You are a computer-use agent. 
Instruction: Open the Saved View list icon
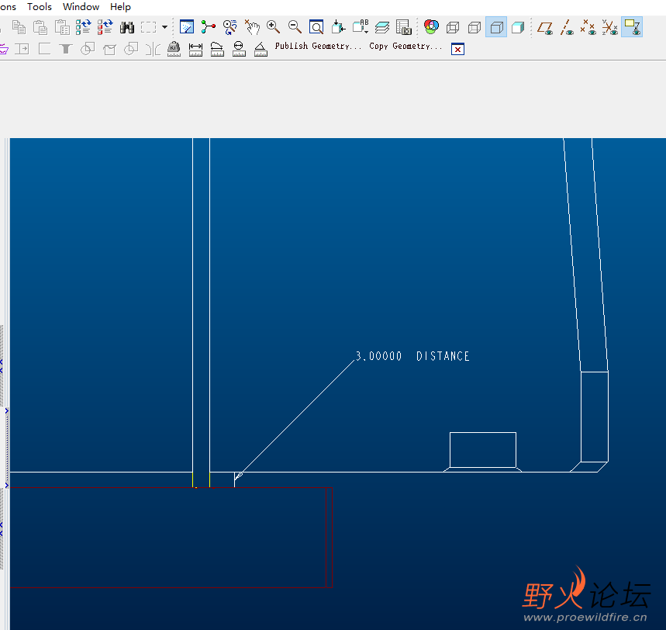tap(361, 26)
